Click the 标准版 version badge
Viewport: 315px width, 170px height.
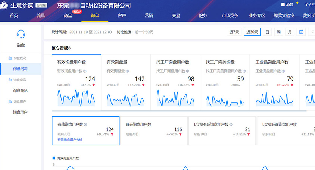[x=41, y=6]
